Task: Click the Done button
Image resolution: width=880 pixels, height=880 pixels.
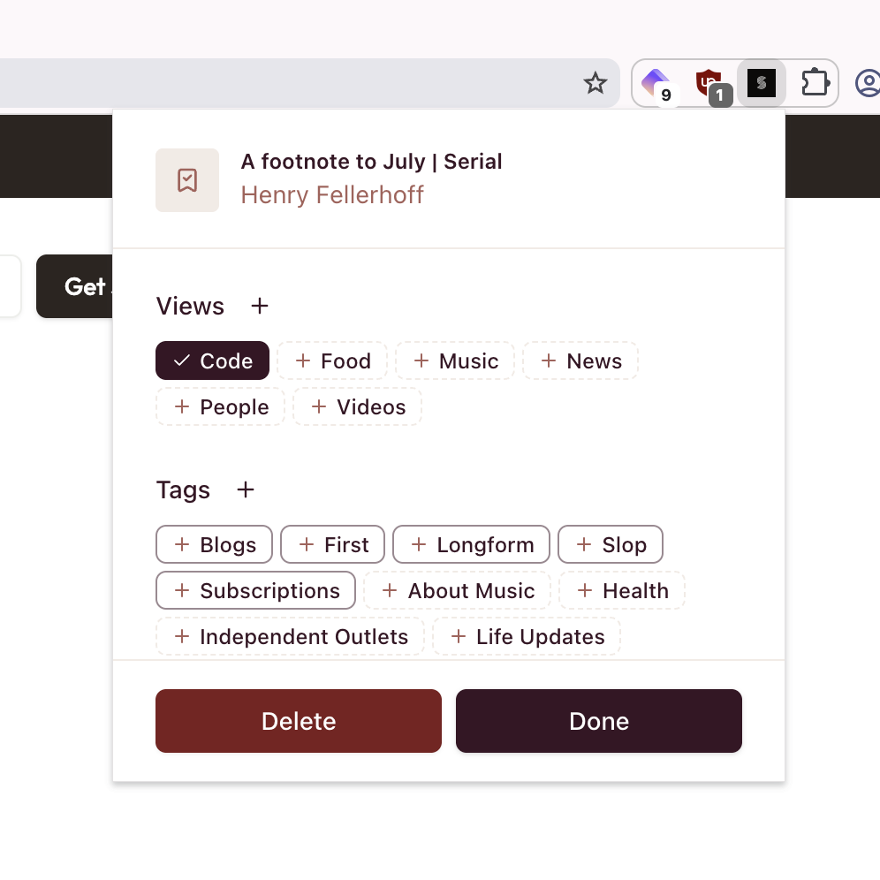Action: point(599,721)
